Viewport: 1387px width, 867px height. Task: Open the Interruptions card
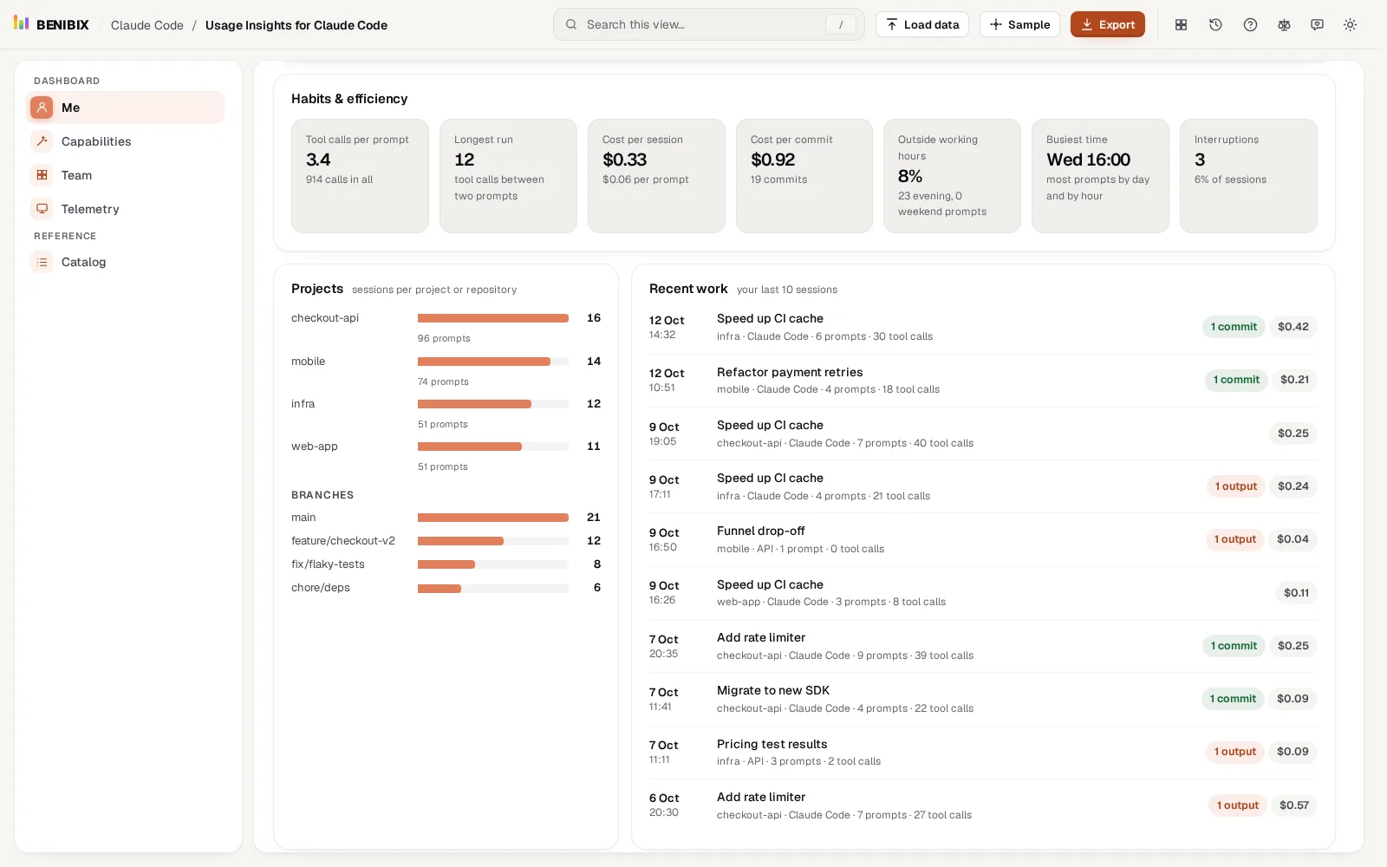click(x=1248, y=176)
